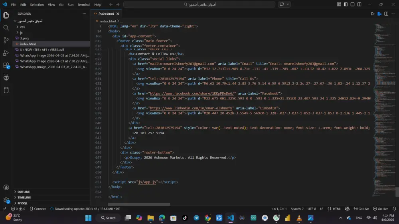The image size is (399, 224).
Task: Open the Copilot chat dropdown arrow in title bar
Action: pyautogui.click(x=288, y=4)
